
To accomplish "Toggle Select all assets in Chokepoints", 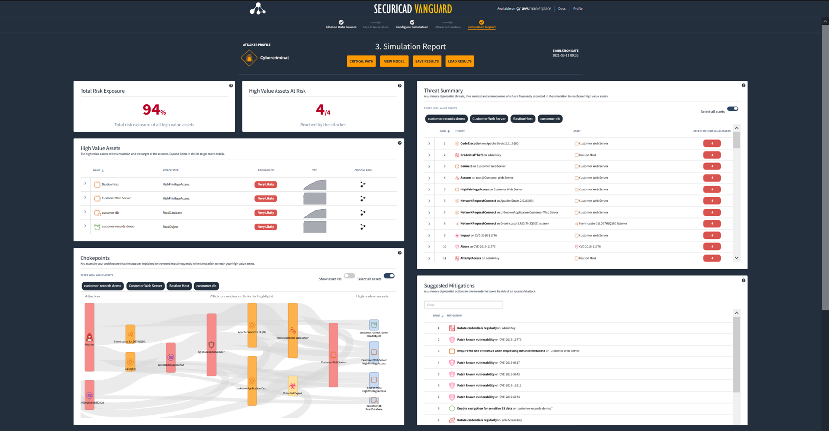I will click(x=389, y=276).
